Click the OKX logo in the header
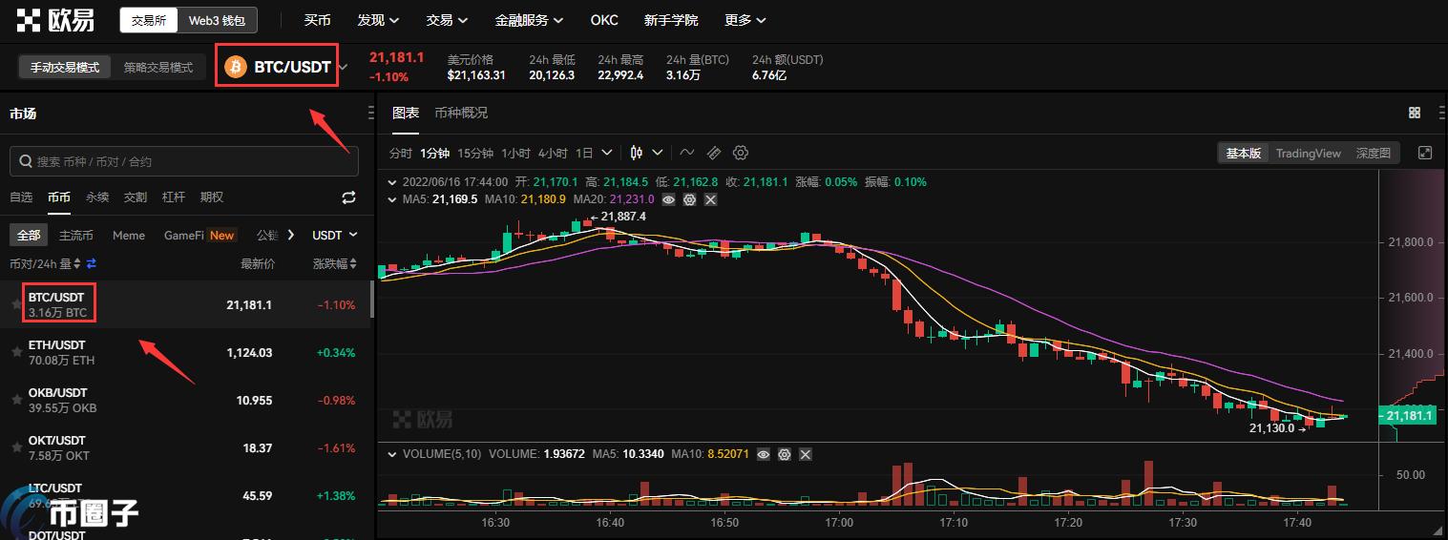This screenshot has width=1448, height=540. 55,19
